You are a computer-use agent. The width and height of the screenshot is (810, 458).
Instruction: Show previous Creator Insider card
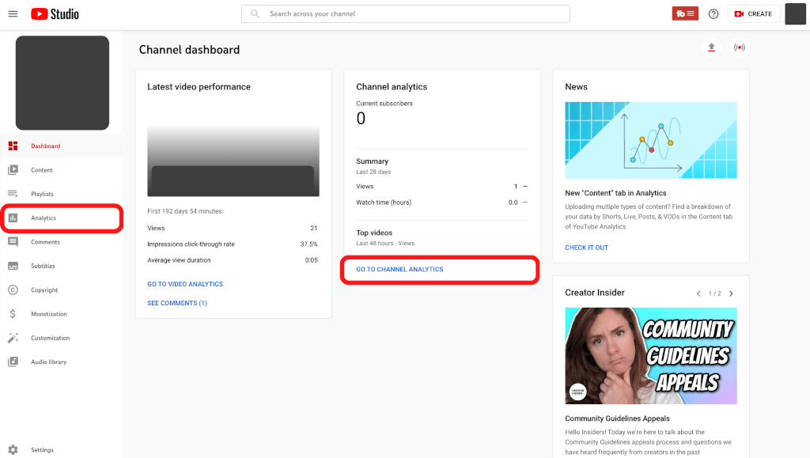click(x=698, y=293)
